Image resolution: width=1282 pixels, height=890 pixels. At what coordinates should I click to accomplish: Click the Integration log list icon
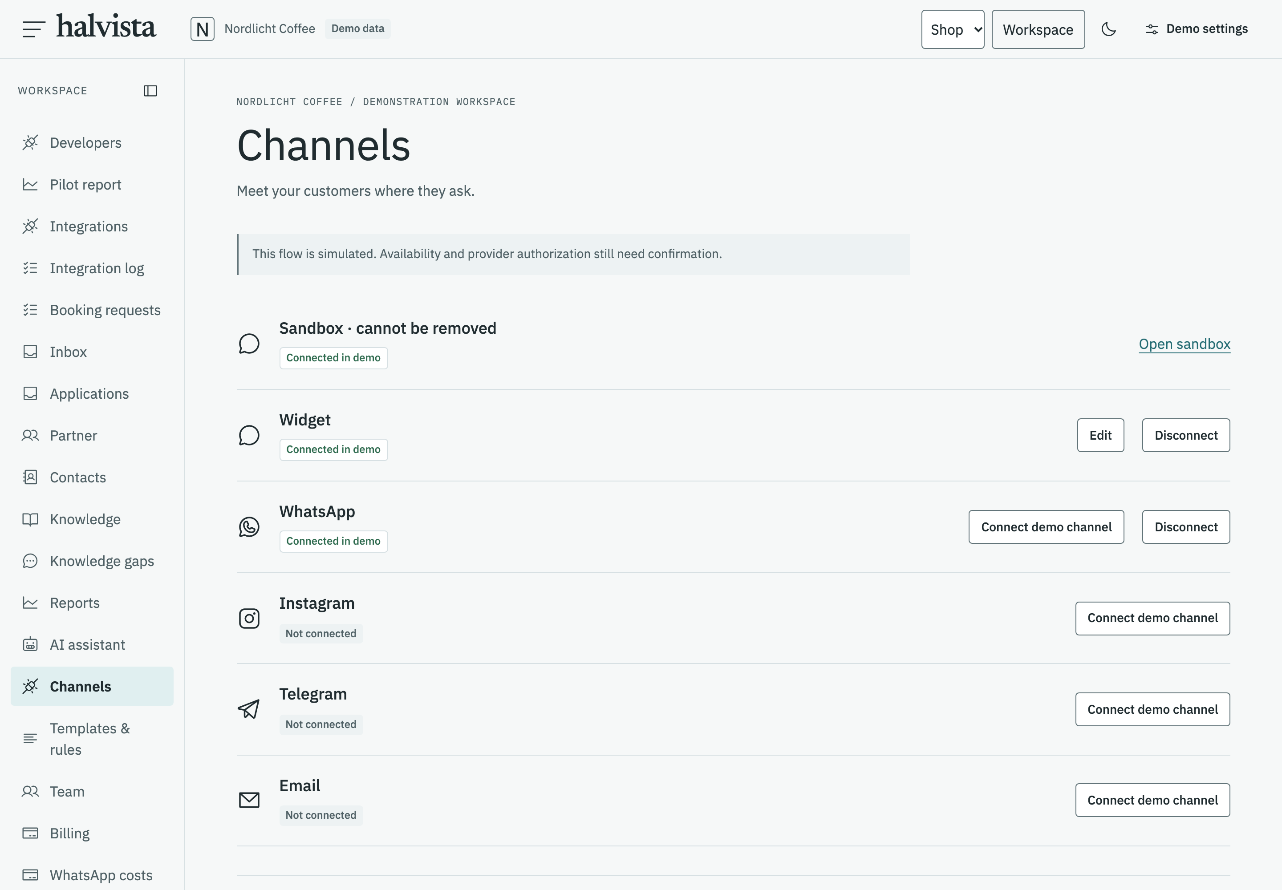30,268
